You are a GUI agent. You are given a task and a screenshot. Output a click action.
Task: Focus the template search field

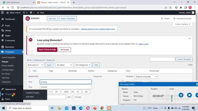point(162,59)
